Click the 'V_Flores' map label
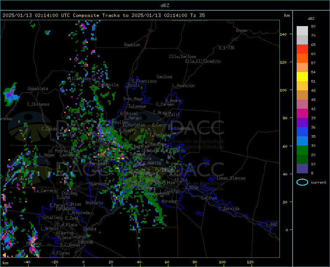Viewport: 330px width, 267px height. point(61,253)
